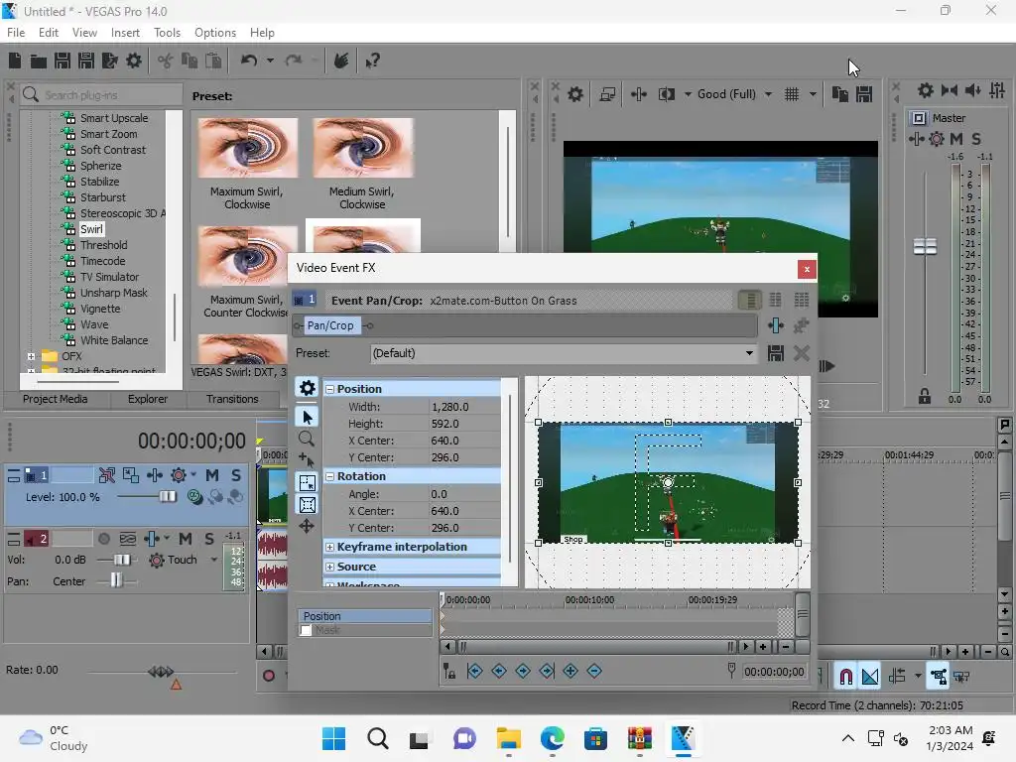1016x762 pixels.
Task: Open the Options menu
Action: point(215,33)
